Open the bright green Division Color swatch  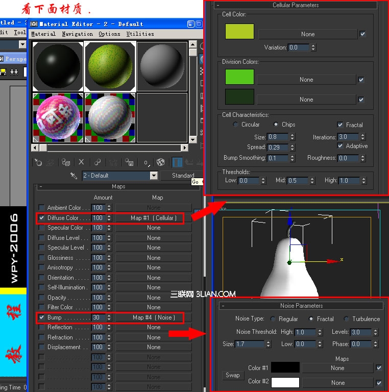pyautogui.click(x=239, y=77)
